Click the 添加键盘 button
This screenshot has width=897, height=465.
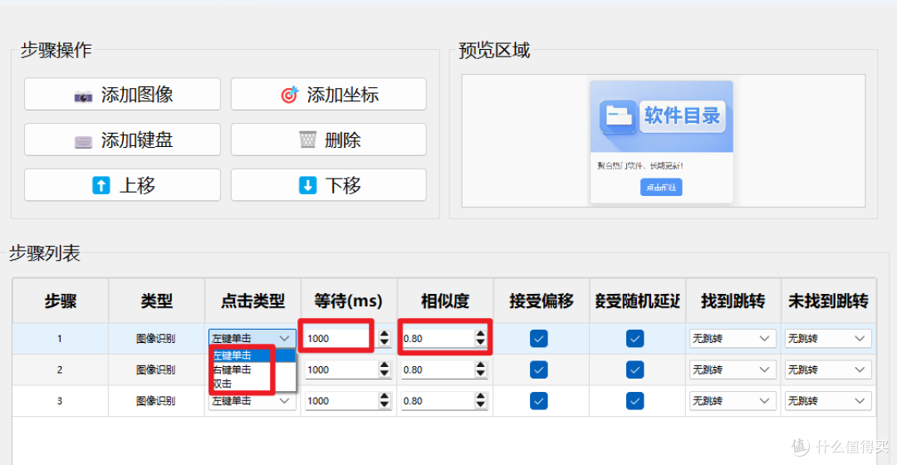pos(122,139)
